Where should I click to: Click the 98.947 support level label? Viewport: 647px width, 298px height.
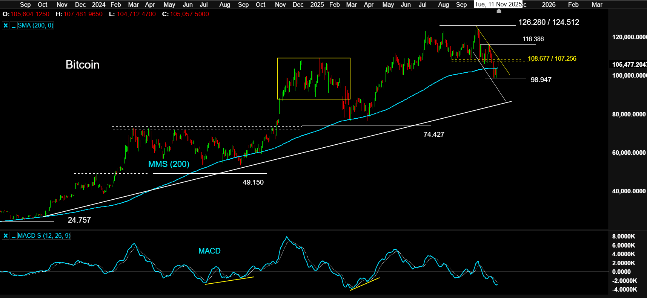[x=541, y=80]
